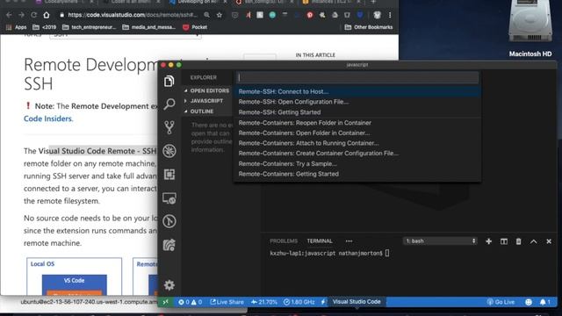Start Live Share from status bar

pyautogui.click(x=227, y=302)
